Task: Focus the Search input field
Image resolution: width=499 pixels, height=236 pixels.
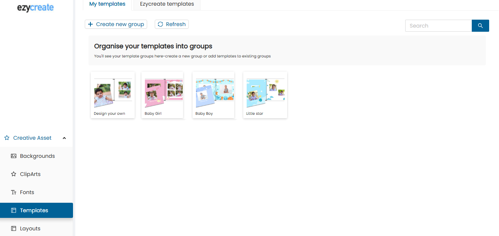Action: tap(438, 26)
